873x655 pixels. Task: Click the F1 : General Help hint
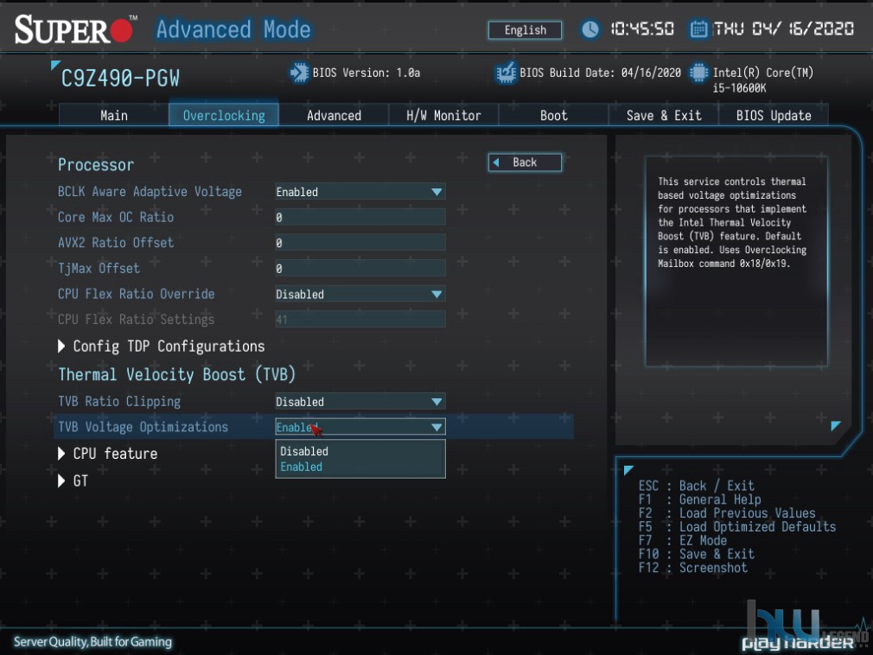click(700, 499)
